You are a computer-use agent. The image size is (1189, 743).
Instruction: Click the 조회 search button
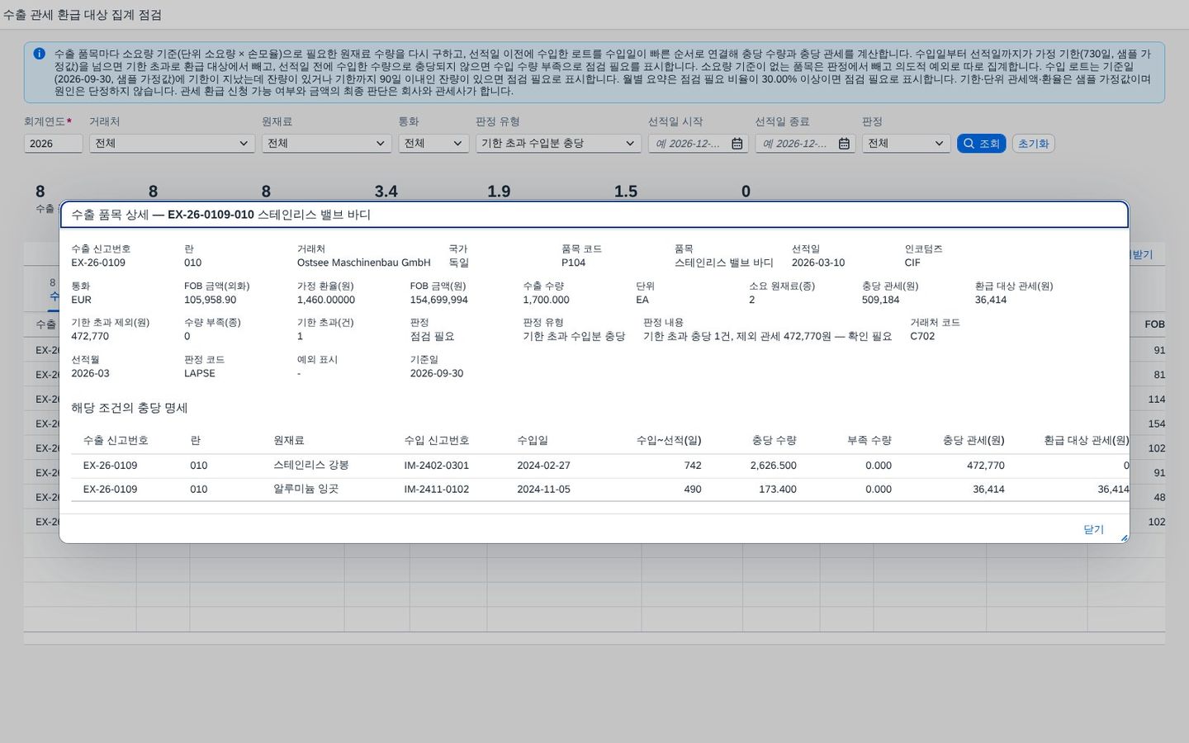[x=981, y=144]
